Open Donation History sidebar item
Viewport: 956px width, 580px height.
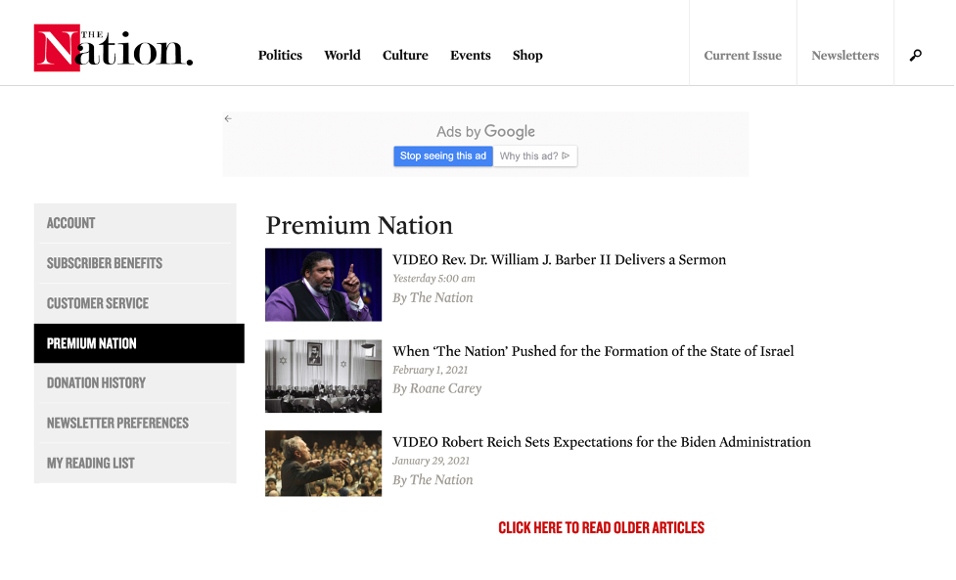[135, 383]
